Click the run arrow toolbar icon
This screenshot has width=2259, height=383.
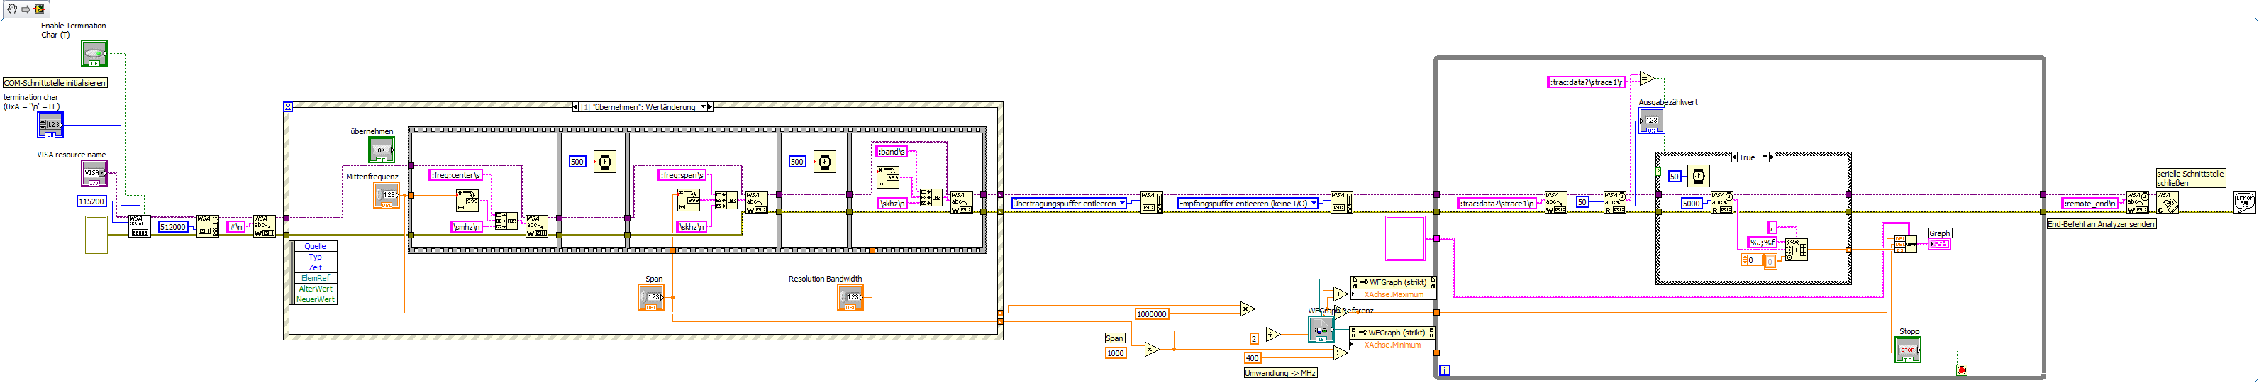[x=26, y=9]
